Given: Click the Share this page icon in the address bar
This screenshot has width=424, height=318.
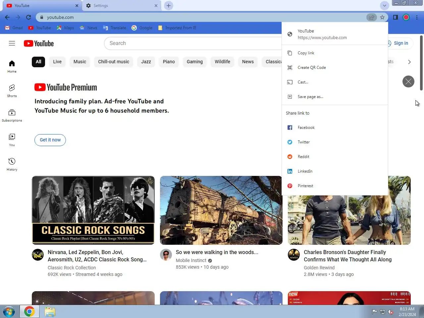Looking at the screenshot, I should (x=372, y=17).
